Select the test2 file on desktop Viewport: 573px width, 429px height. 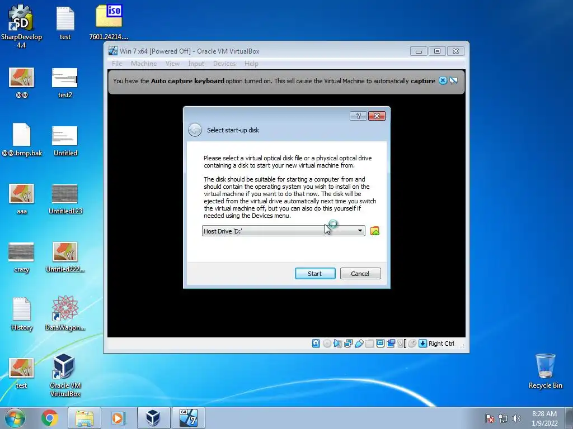click(x=65, y=83)
